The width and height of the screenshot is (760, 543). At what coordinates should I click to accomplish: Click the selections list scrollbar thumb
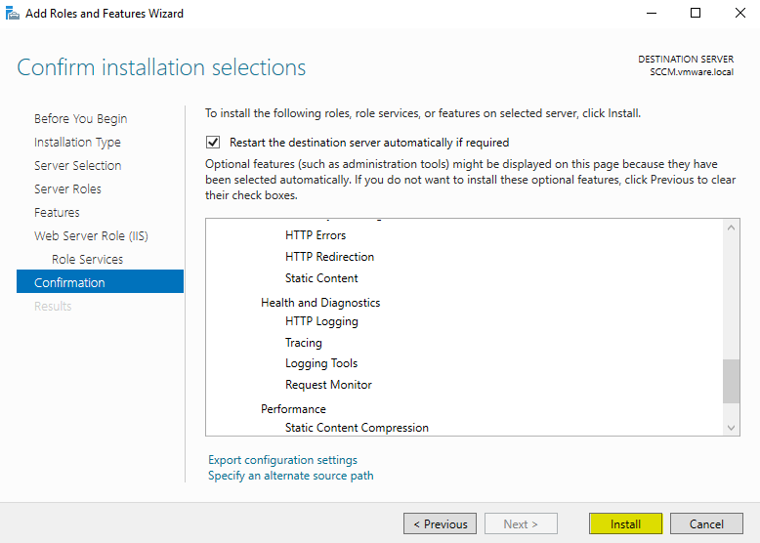coord(731,381)
